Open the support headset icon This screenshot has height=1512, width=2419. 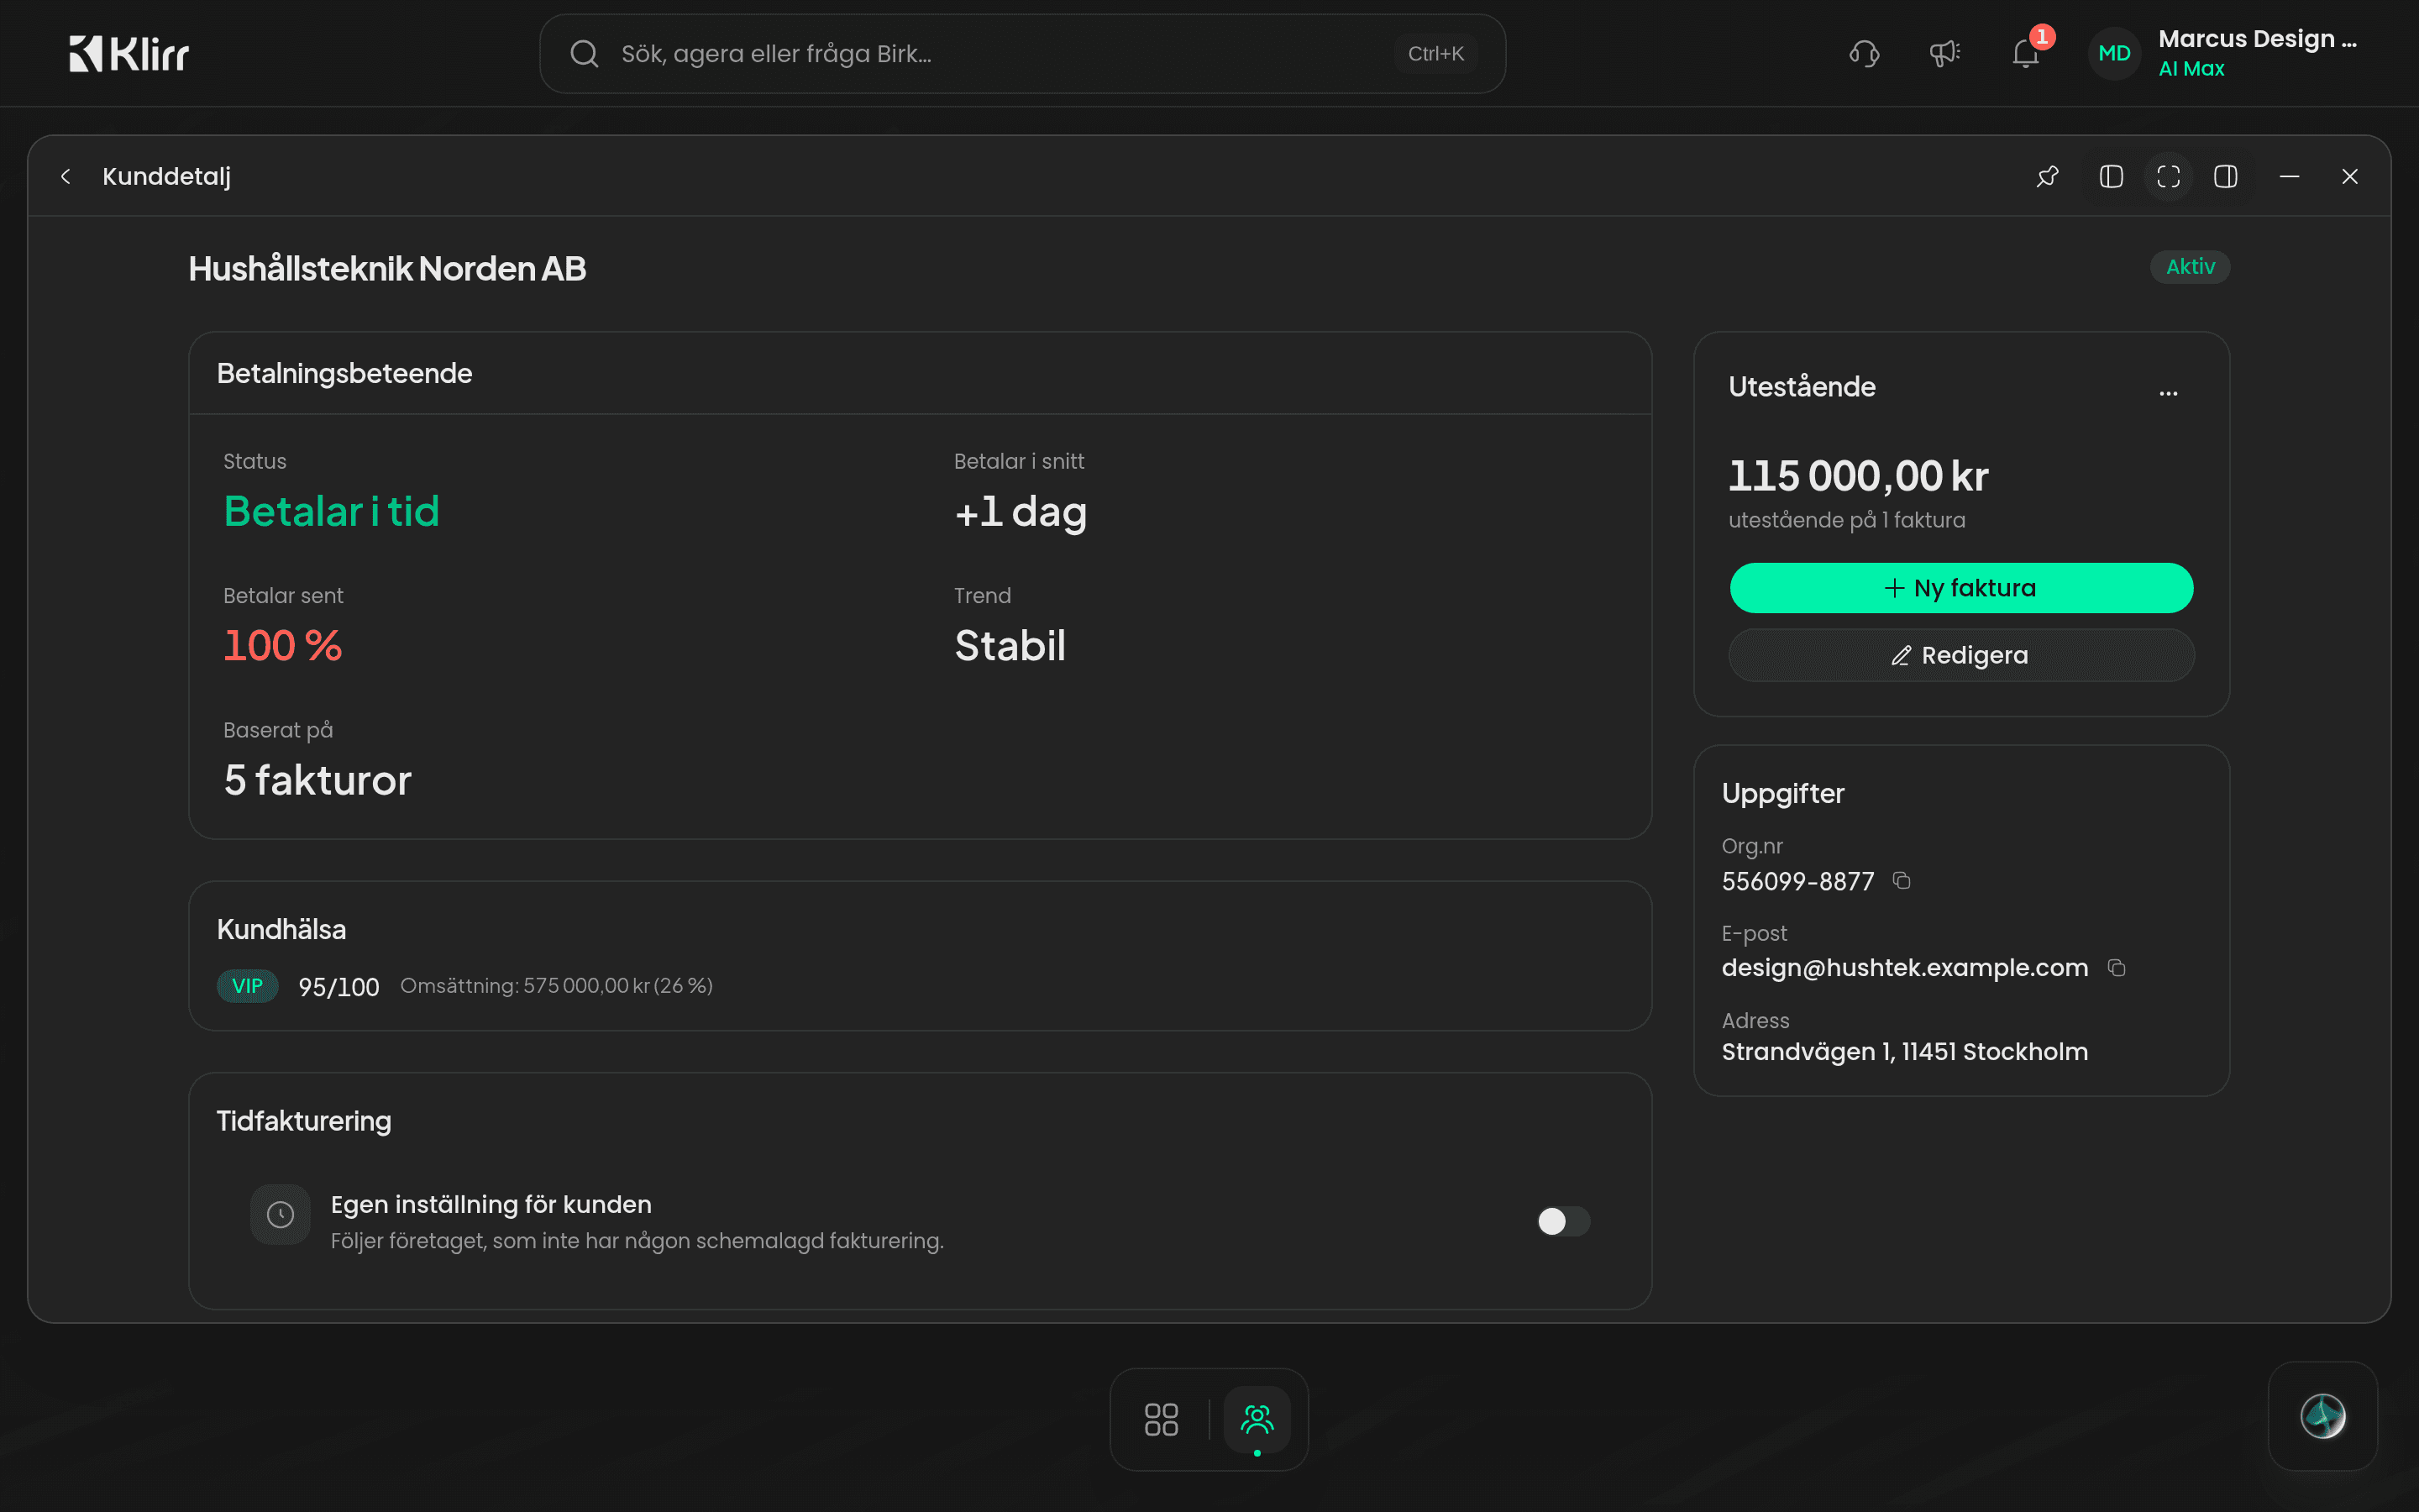click(1865, 53)
